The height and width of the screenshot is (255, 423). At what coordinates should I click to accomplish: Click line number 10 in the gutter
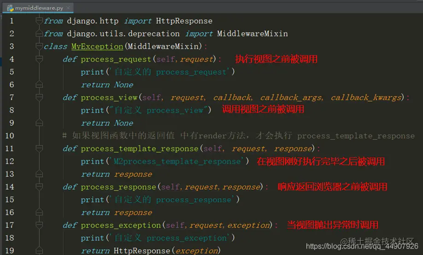pyautogui.click(x=9, y=136)
